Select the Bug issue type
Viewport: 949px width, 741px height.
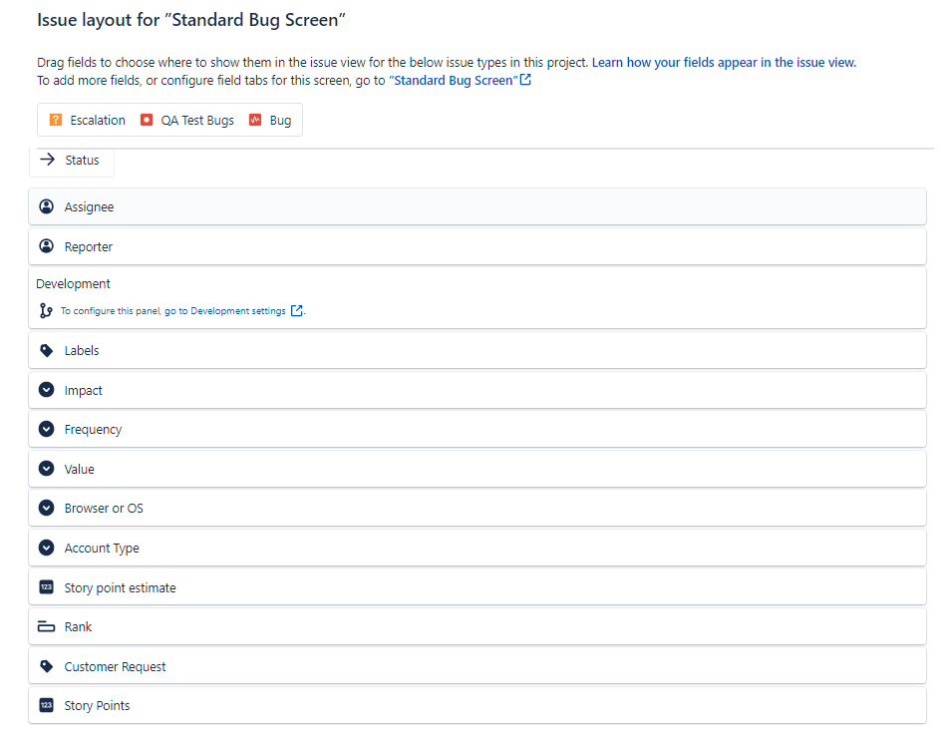pos(270,121)
